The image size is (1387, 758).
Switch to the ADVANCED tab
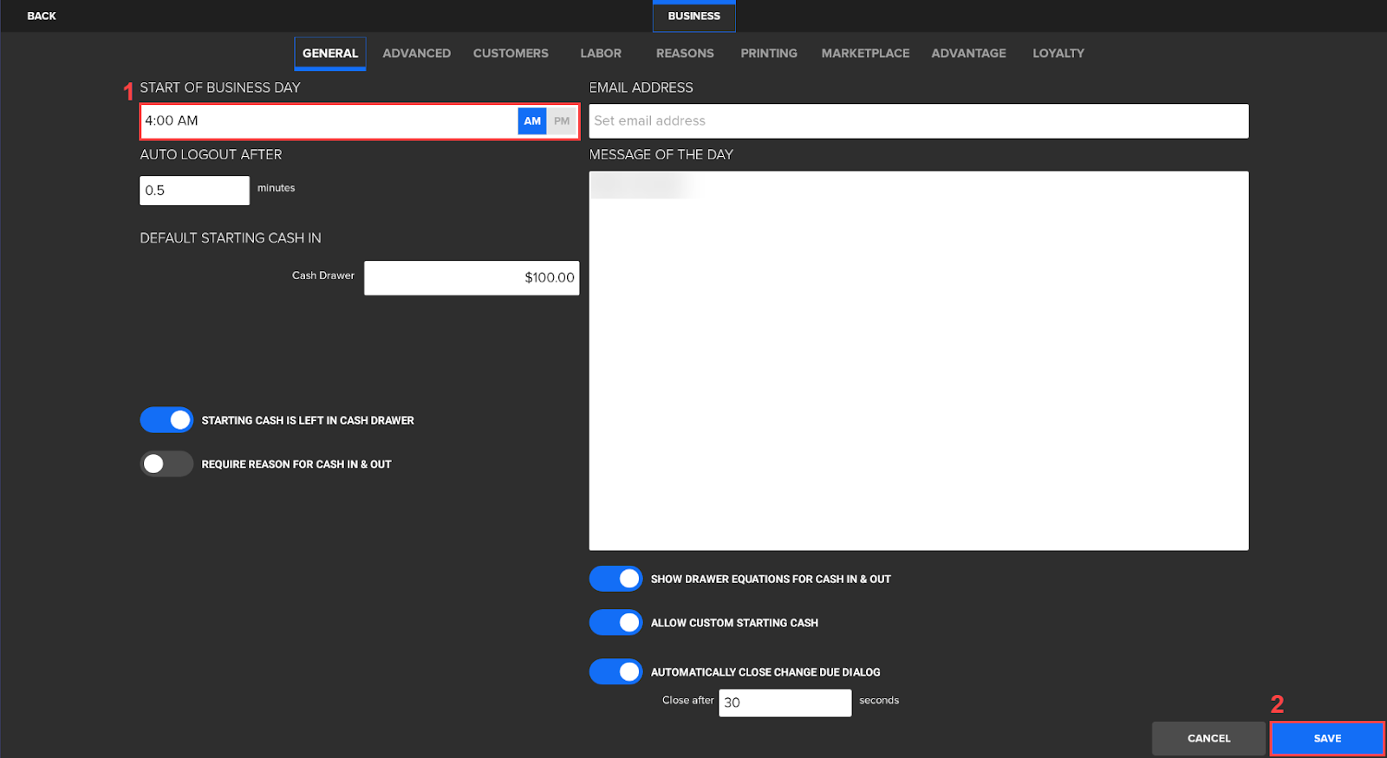click(416, 53)
